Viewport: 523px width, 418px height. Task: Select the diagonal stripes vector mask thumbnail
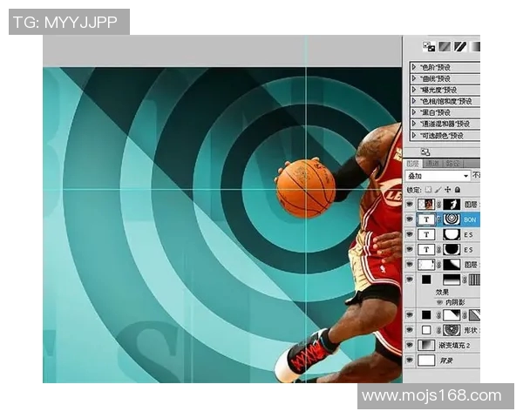[474, 314]
